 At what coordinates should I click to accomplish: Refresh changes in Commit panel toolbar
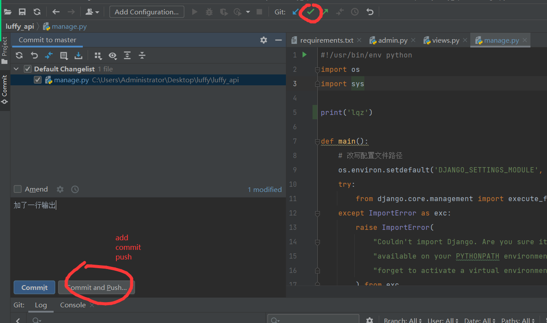[19, 55]
